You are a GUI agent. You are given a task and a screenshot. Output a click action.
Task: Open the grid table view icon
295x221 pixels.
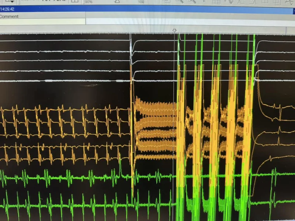216,1
